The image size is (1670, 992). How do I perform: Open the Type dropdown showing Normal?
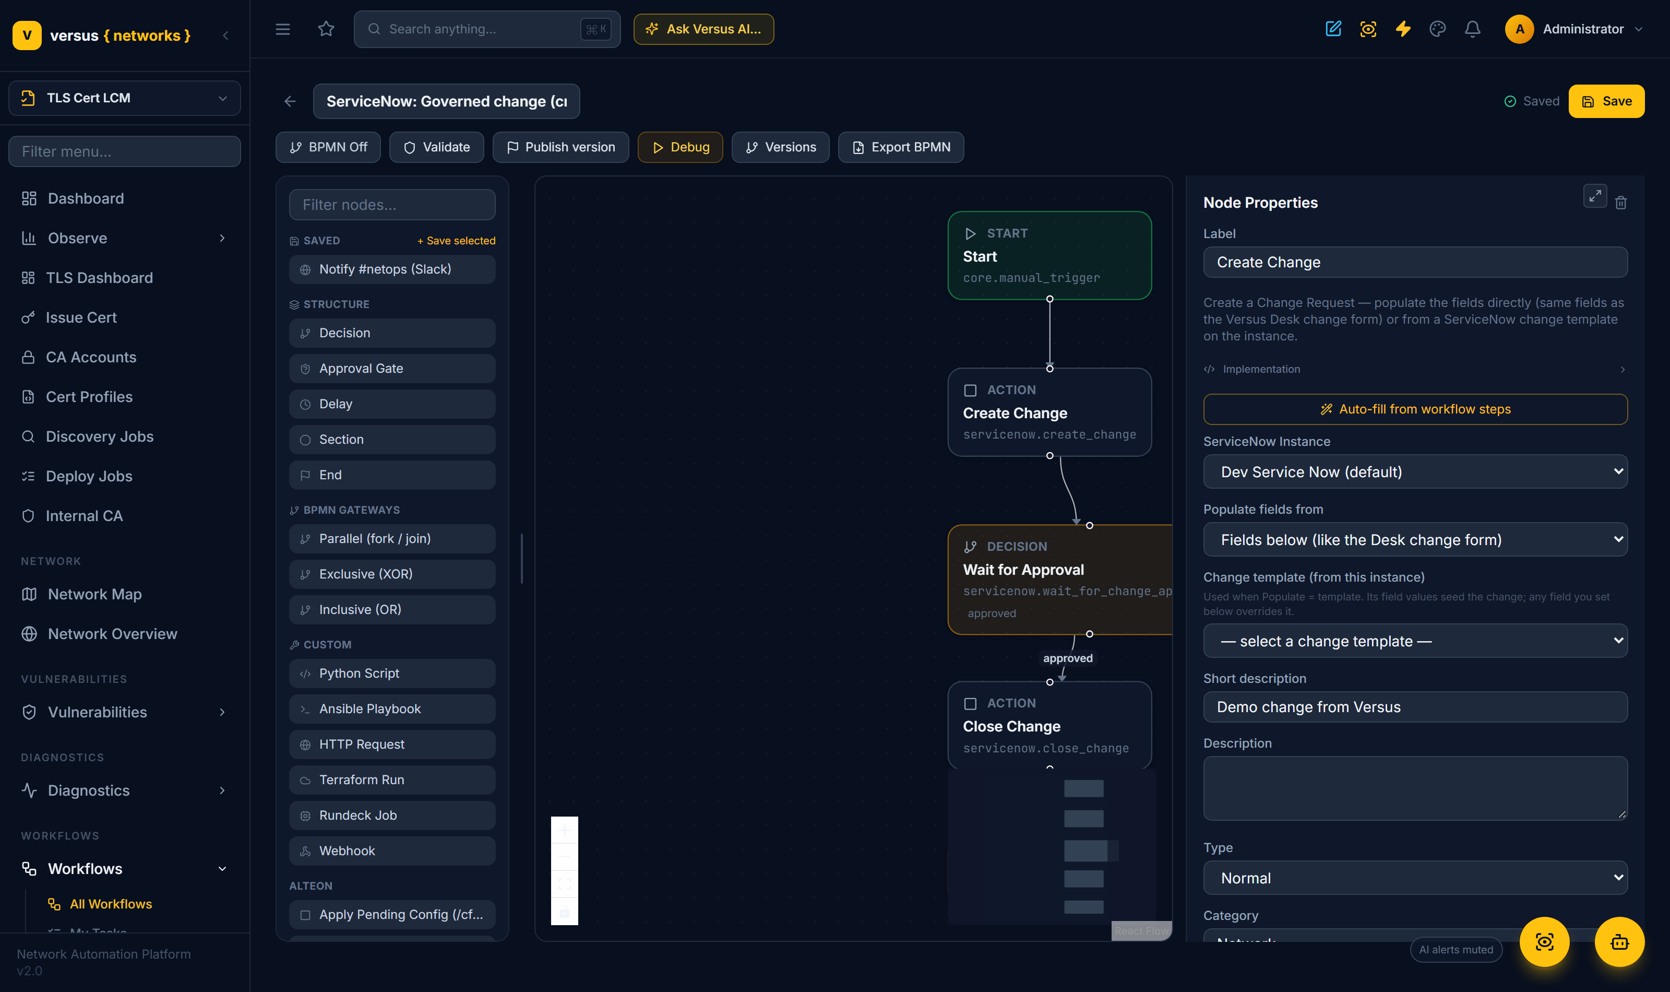click(x=1415, y=878)
